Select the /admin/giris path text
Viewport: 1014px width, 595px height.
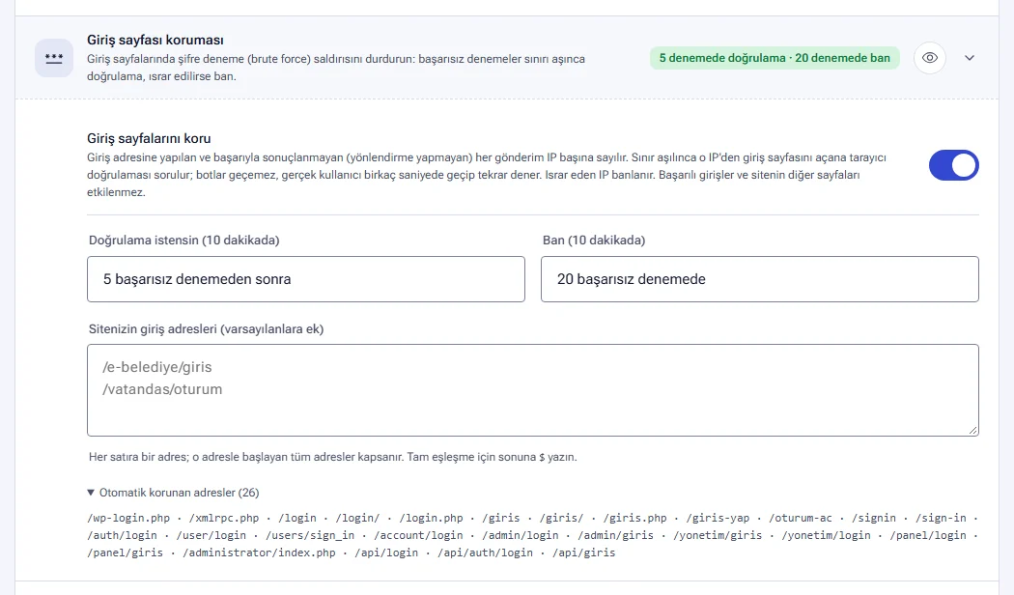(616, 535)
